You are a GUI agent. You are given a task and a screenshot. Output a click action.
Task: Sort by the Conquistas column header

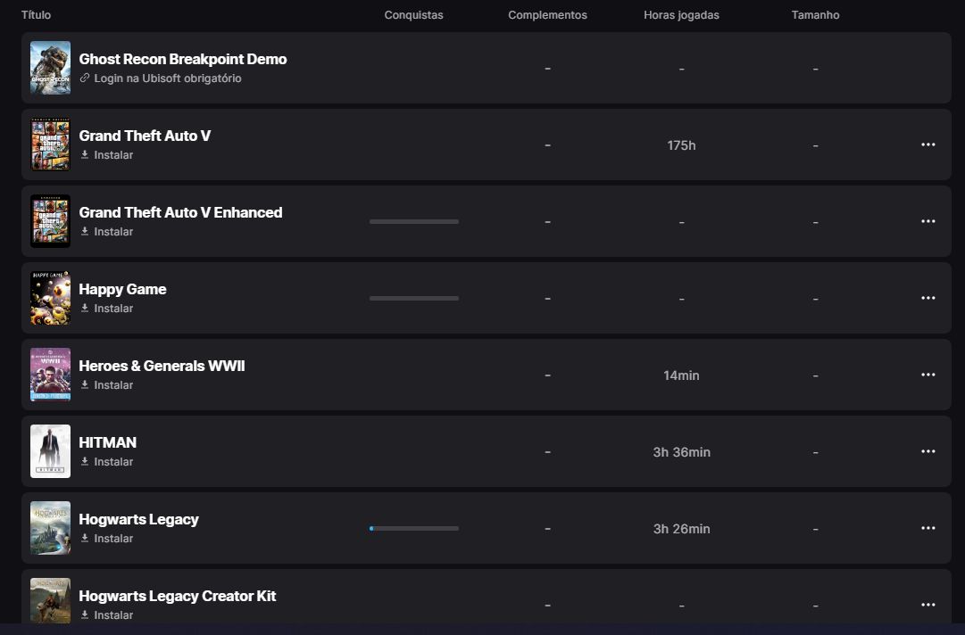(x=413, y=15)
